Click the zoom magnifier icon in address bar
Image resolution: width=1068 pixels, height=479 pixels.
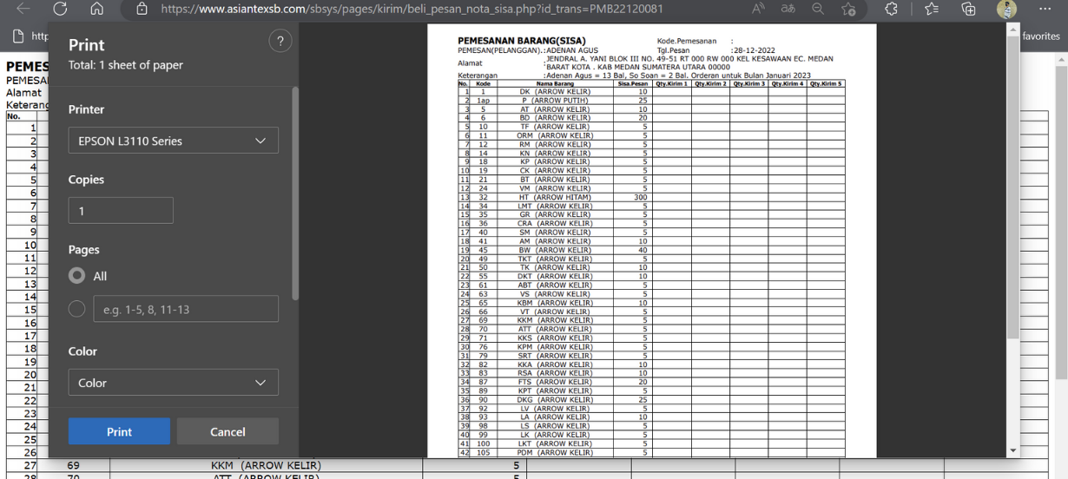point(818,9)
